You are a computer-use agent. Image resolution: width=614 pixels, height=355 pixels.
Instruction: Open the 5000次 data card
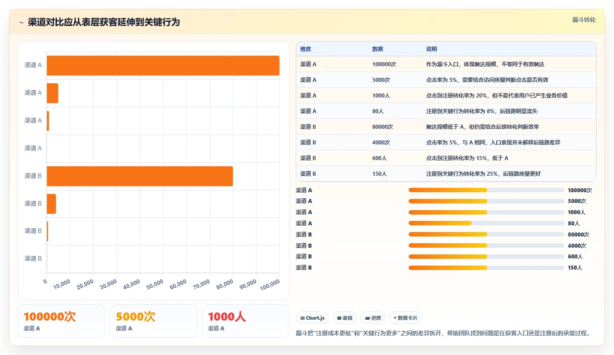[153, 321]
